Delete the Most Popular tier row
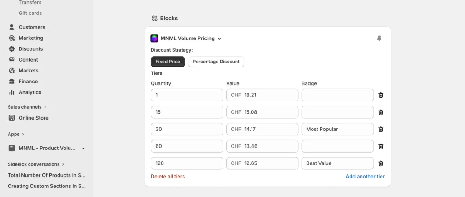 381,129
